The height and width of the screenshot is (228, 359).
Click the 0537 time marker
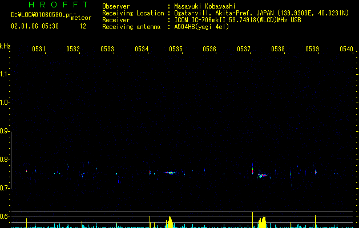click(x=244, y=49)
